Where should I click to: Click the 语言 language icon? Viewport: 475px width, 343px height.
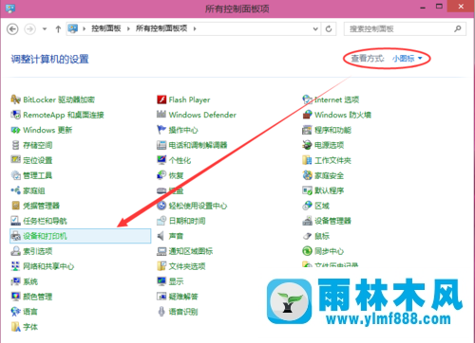(x=15, y=312)
